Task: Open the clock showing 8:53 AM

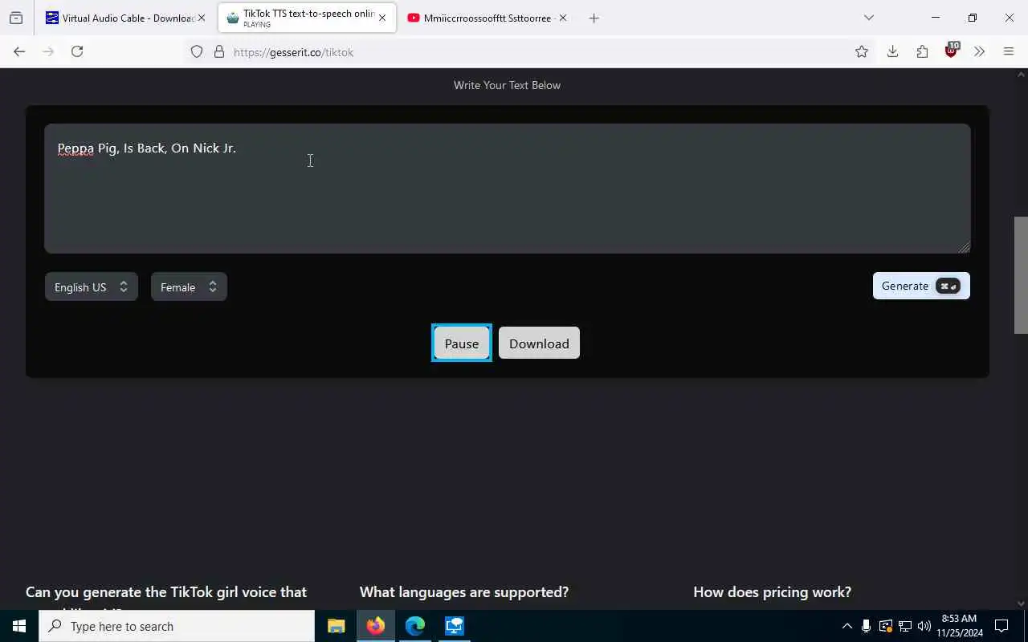Action: [x=960, y=626]
